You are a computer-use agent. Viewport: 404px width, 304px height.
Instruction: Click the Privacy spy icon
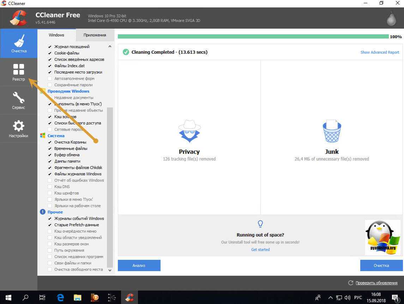(189, 131)
